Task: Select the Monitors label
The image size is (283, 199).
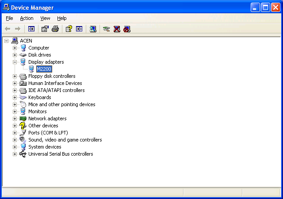Action: coord(38,111)
